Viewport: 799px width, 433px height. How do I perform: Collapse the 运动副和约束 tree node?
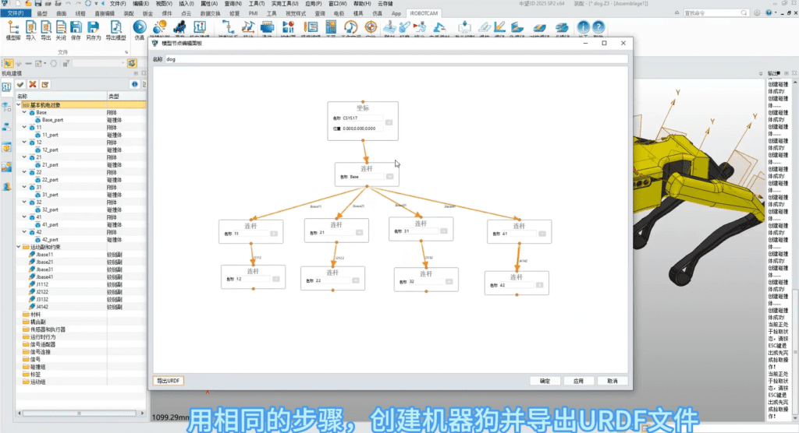point(19,247)
